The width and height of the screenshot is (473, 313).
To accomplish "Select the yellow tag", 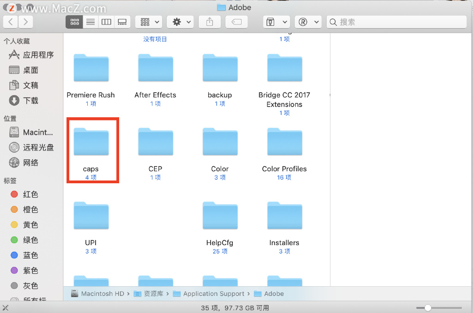I will [x=24, y=225].
